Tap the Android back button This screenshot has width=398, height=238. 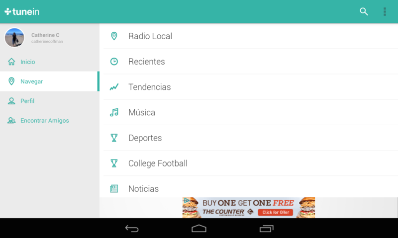[132, 229]
